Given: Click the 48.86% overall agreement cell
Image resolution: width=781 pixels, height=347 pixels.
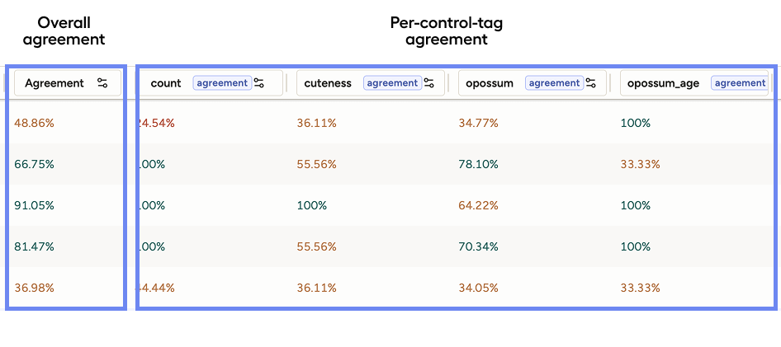Looking at the screenshot, I should (35, 123).
